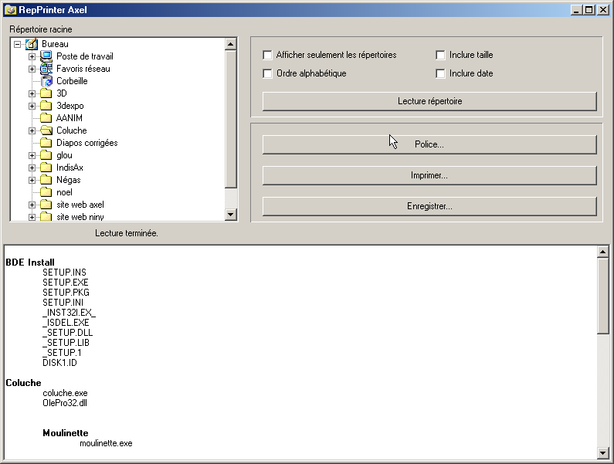Click the 3dexpo folder icon
This screenshot has width=614, height=464.
(x=46, y=106)
